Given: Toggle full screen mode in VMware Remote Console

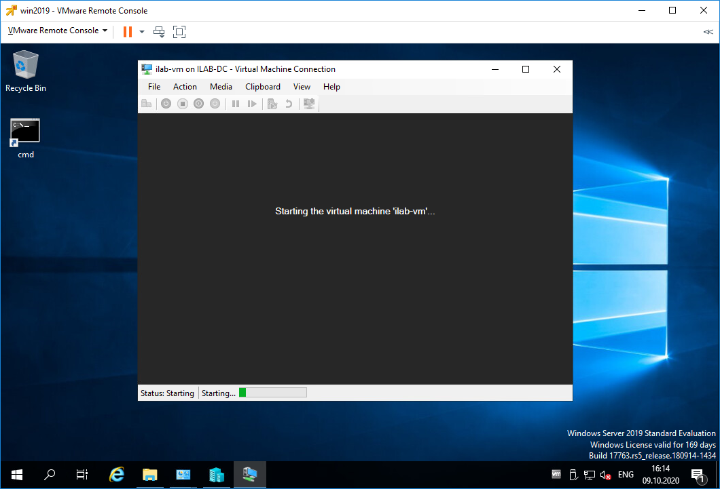Looking at the screenshot, I should (179, 32).
